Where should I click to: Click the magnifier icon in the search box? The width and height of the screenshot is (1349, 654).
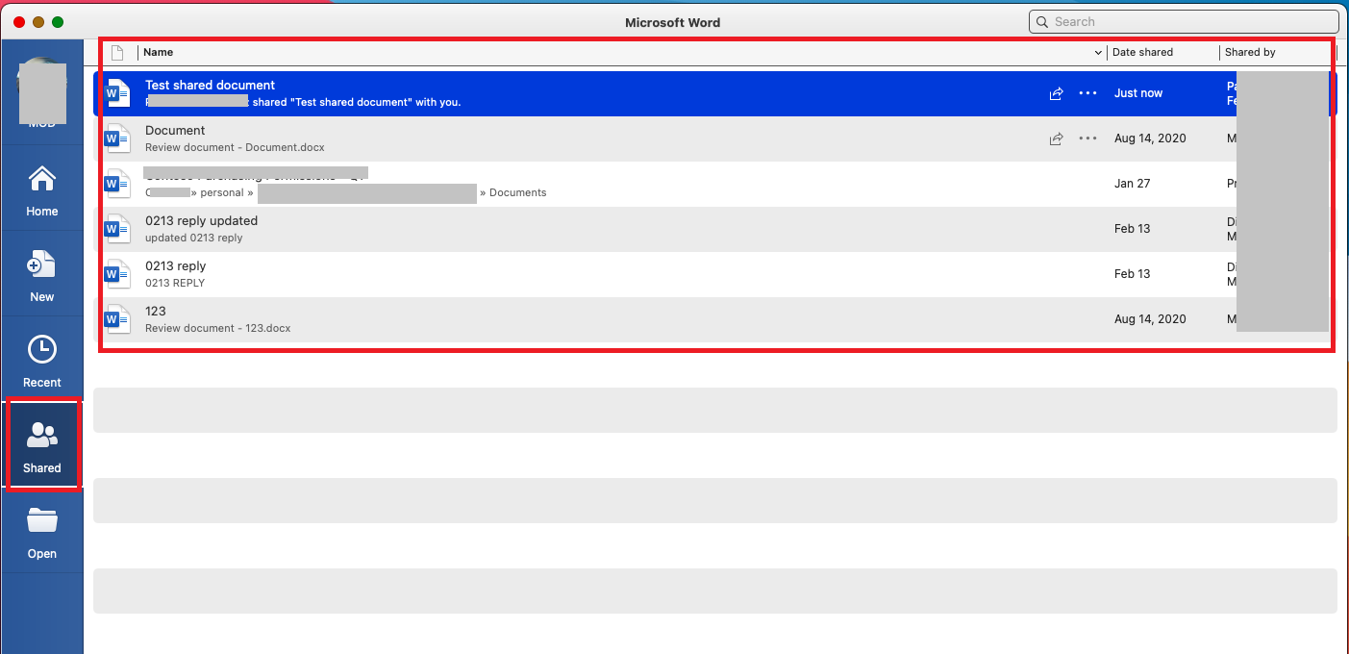(x=1042, y=21)
